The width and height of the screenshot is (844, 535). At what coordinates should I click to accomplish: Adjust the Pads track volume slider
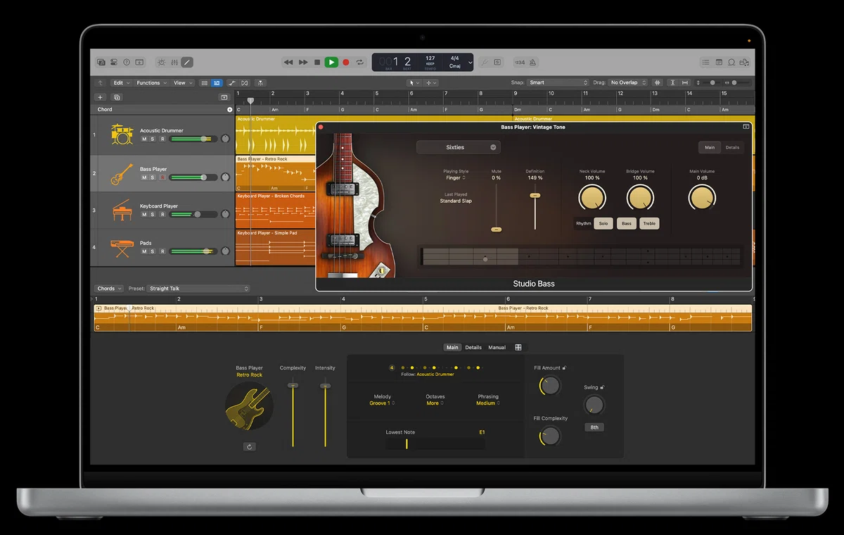coord(192,251)
